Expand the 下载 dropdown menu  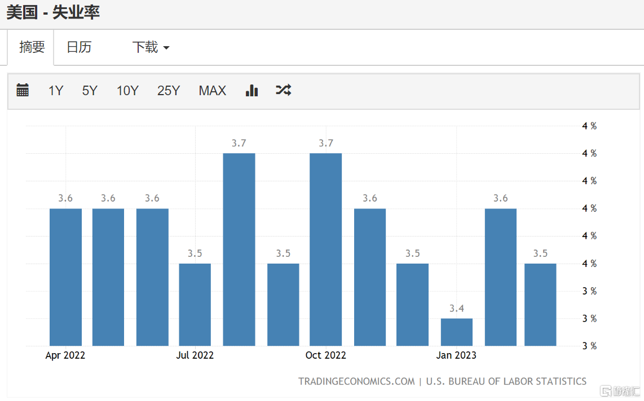151,47
